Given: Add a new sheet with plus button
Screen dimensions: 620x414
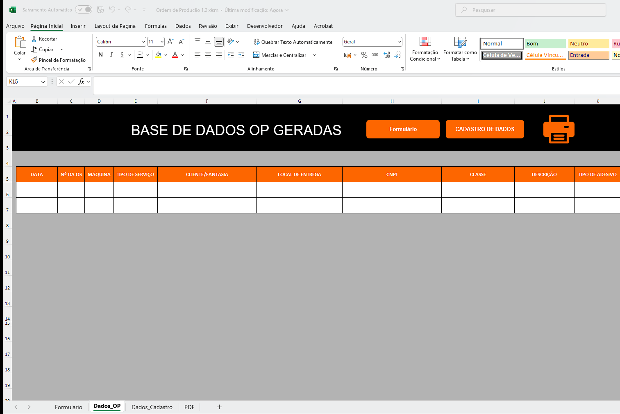Looking at the screenshot, I should pos(219,407).
